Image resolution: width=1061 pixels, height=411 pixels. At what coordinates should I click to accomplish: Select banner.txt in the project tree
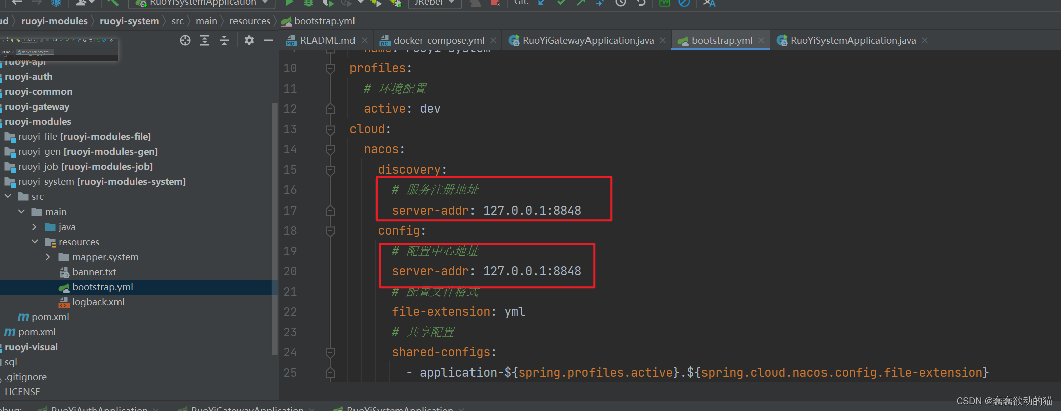coord(94,272)
